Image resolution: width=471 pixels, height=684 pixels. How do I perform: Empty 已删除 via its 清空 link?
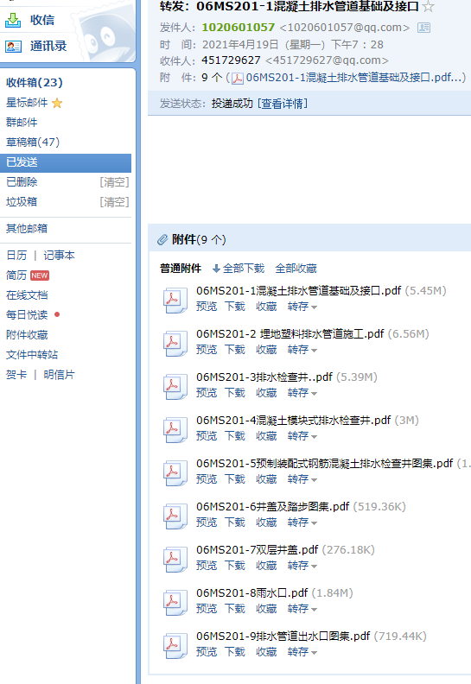114,182
